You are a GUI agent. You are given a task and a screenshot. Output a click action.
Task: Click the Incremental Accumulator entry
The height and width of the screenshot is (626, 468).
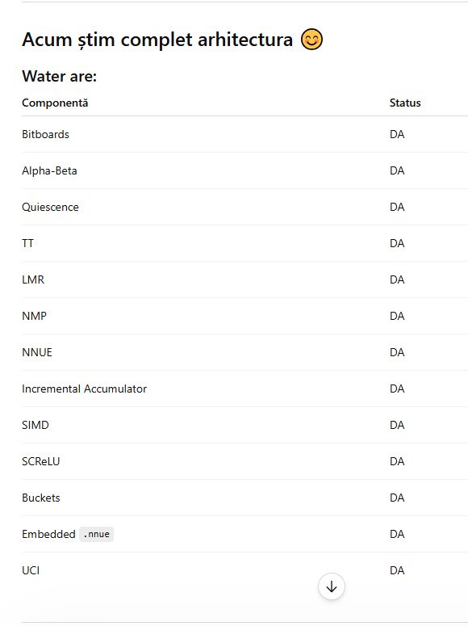[x=84, y=389]
